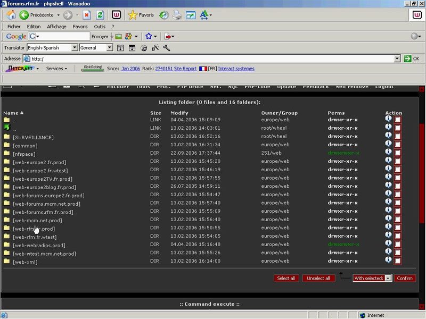Go to the browser Home icon
The width and height of the screenshot is (426, 319).
tap(11, 15)
